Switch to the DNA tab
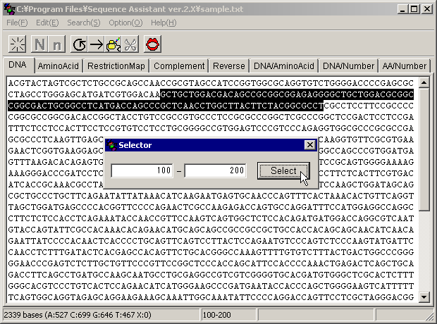Viewport: 437px width, 324px height. [18, 65]
